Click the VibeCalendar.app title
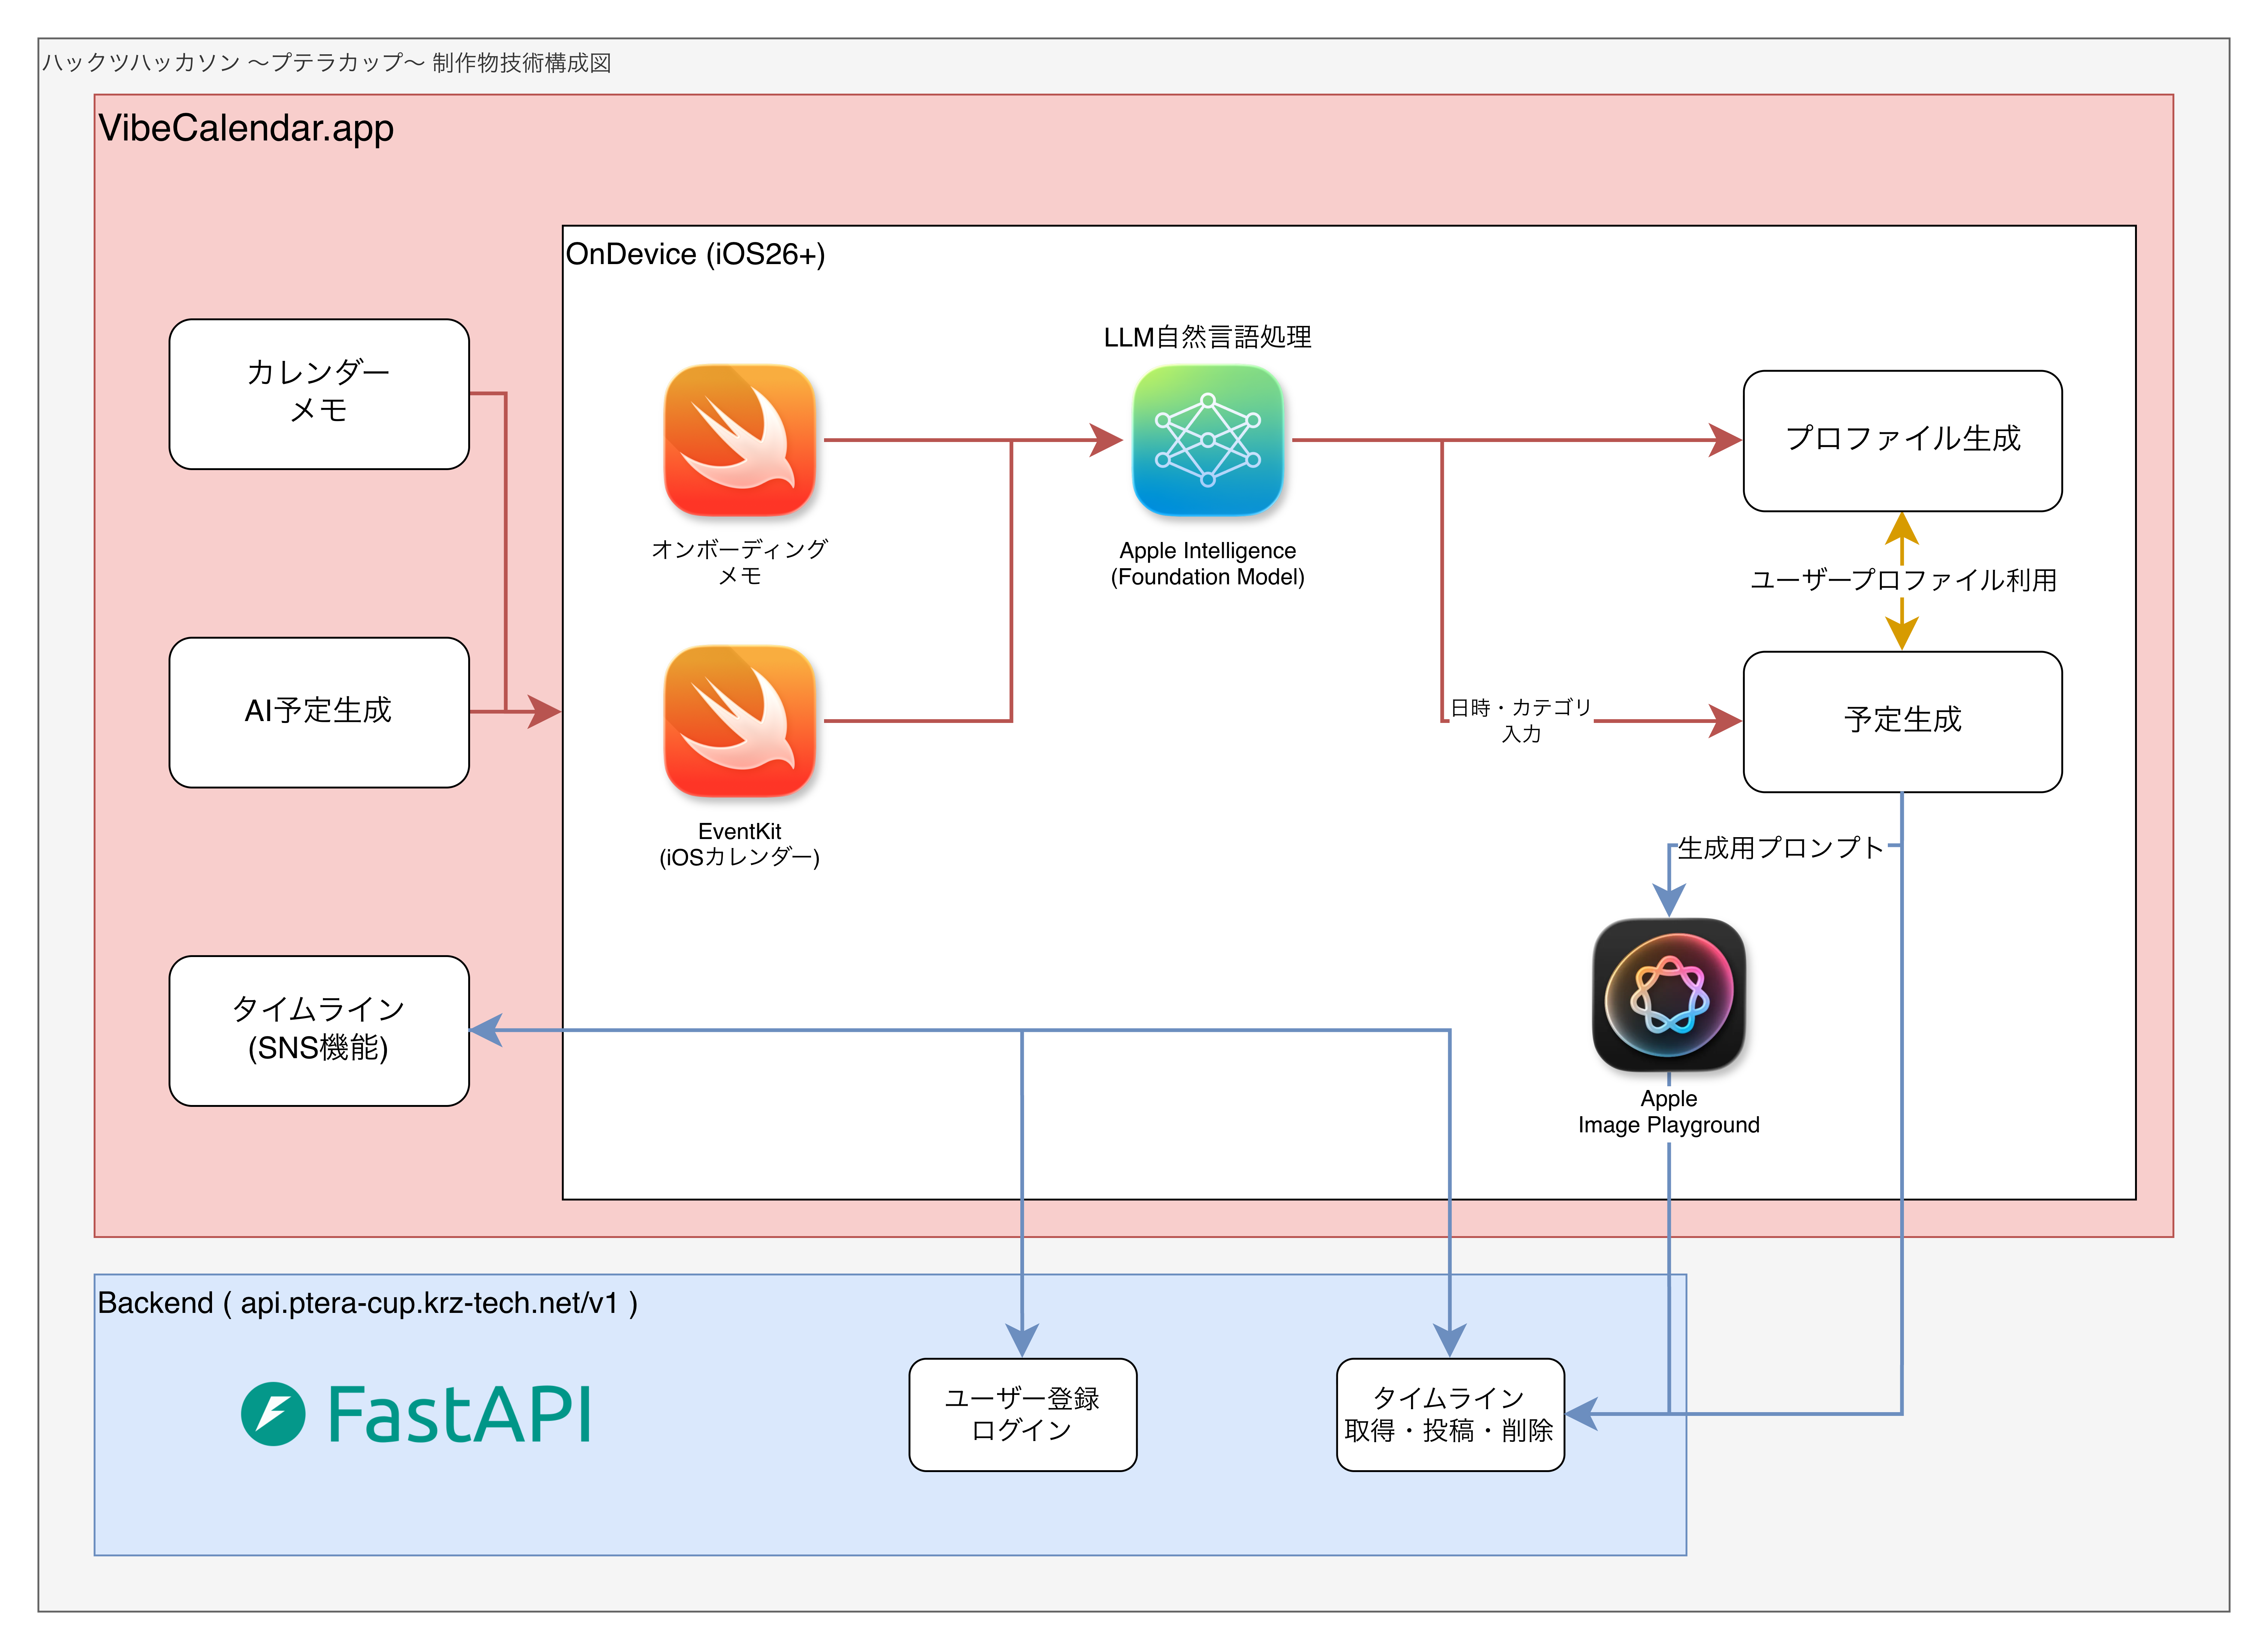The width and height of the screenshot is (2268, 1650). [x=246, y=128]
